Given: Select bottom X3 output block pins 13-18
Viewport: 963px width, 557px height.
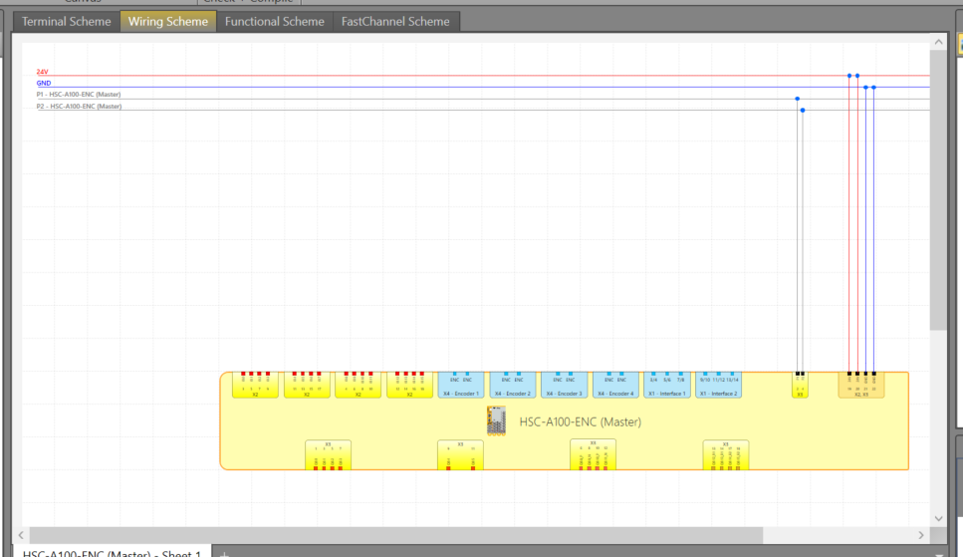Looking at the screenshot, I should tap(726, 455).
